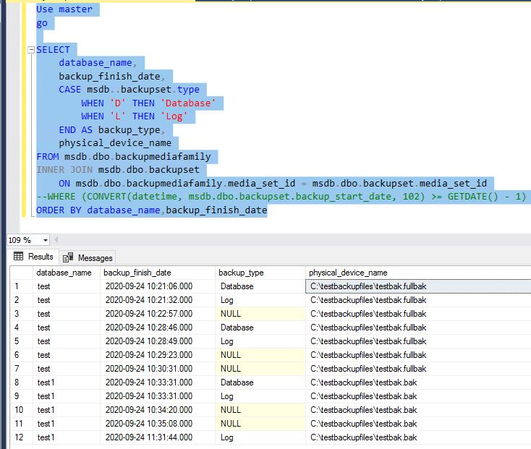Switch to the Messages tab

[x=88, y=258]
